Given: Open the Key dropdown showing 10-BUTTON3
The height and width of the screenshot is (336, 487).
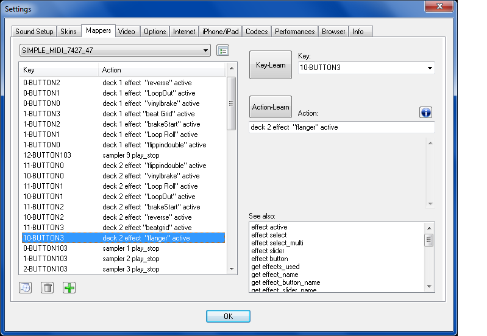Looking at the screenshot, I should 430,68.
